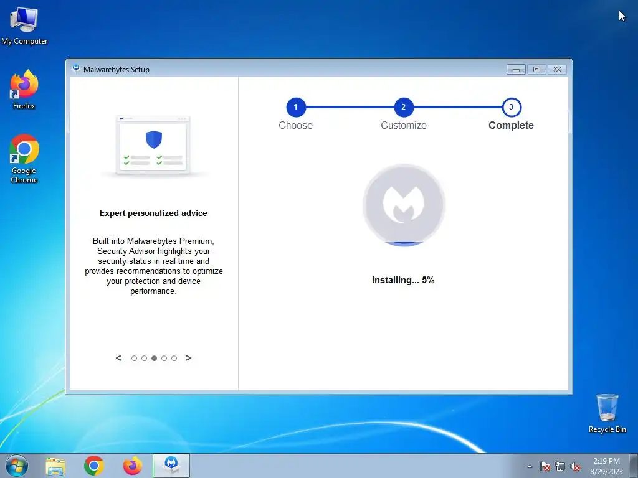Click the Malwarebytes icon in the title bar
Image resolution: width=638 pixels, height=478 pixels.
[x=75, y=68]
